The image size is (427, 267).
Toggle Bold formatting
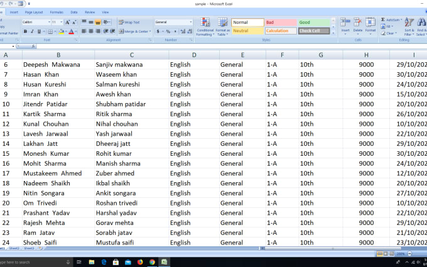point(25,31)
